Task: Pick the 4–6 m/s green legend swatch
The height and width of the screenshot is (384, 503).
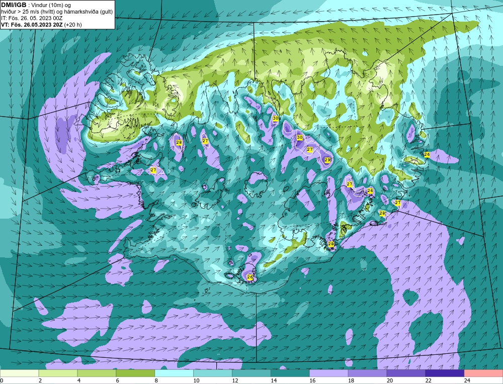Action: click(x=97, y=373)
